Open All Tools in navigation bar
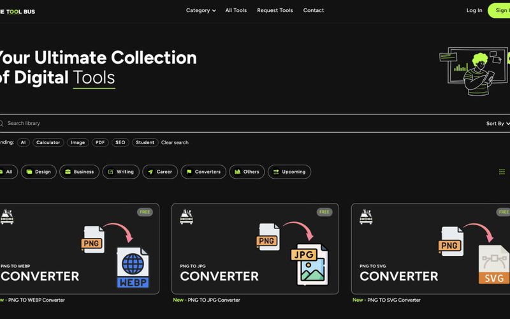The height and width of the screenshot is (319, 510). [236, 10]
